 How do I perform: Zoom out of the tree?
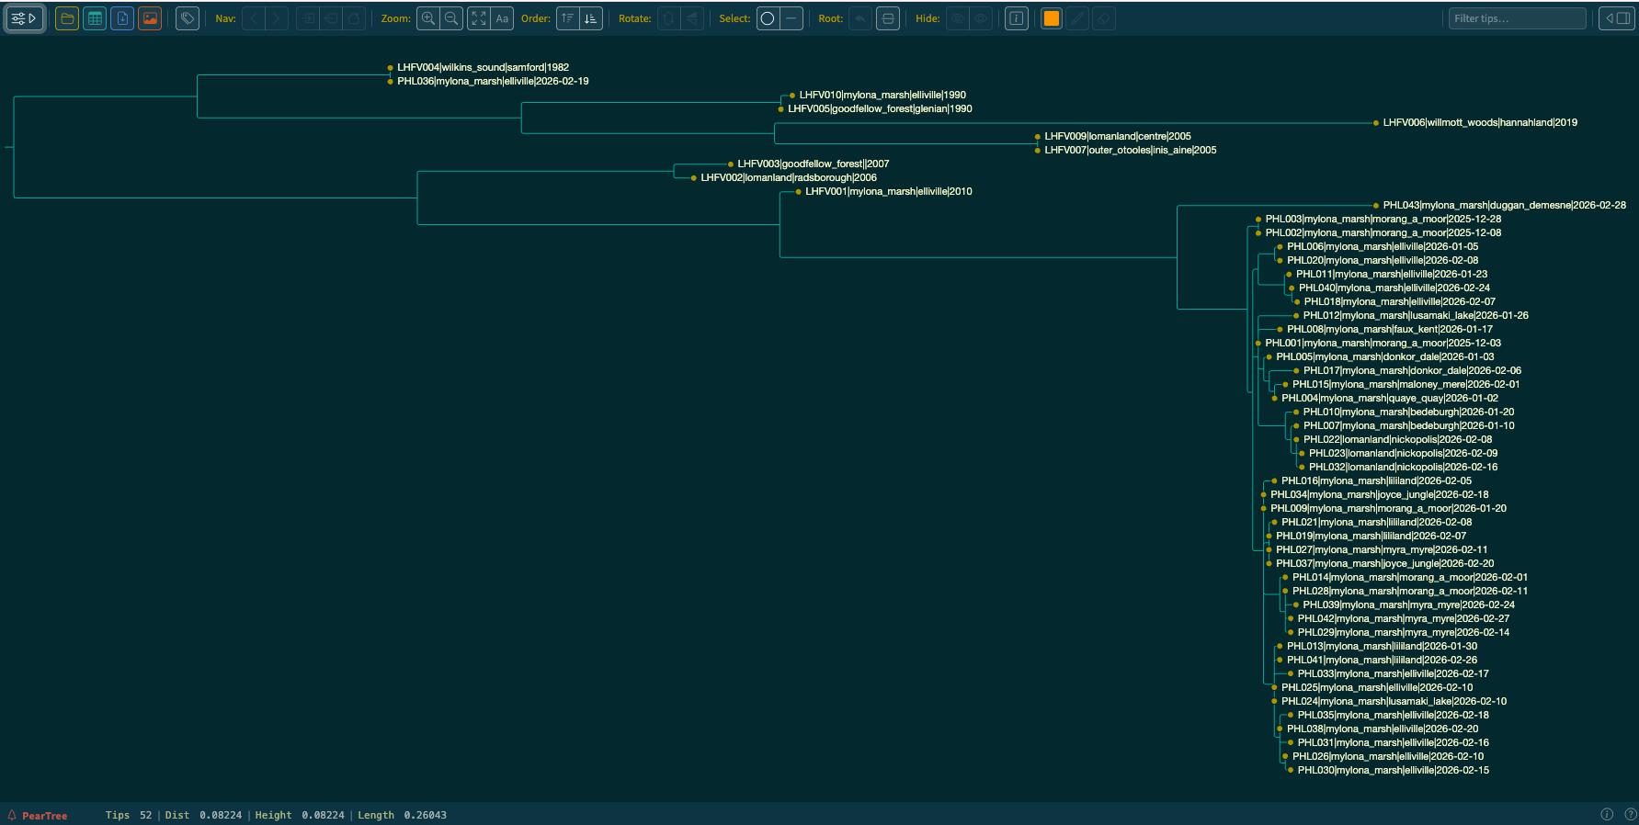451,18
